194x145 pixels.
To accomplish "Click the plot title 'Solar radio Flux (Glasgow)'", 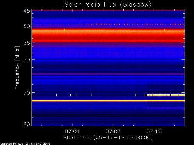I will (108, 5).
